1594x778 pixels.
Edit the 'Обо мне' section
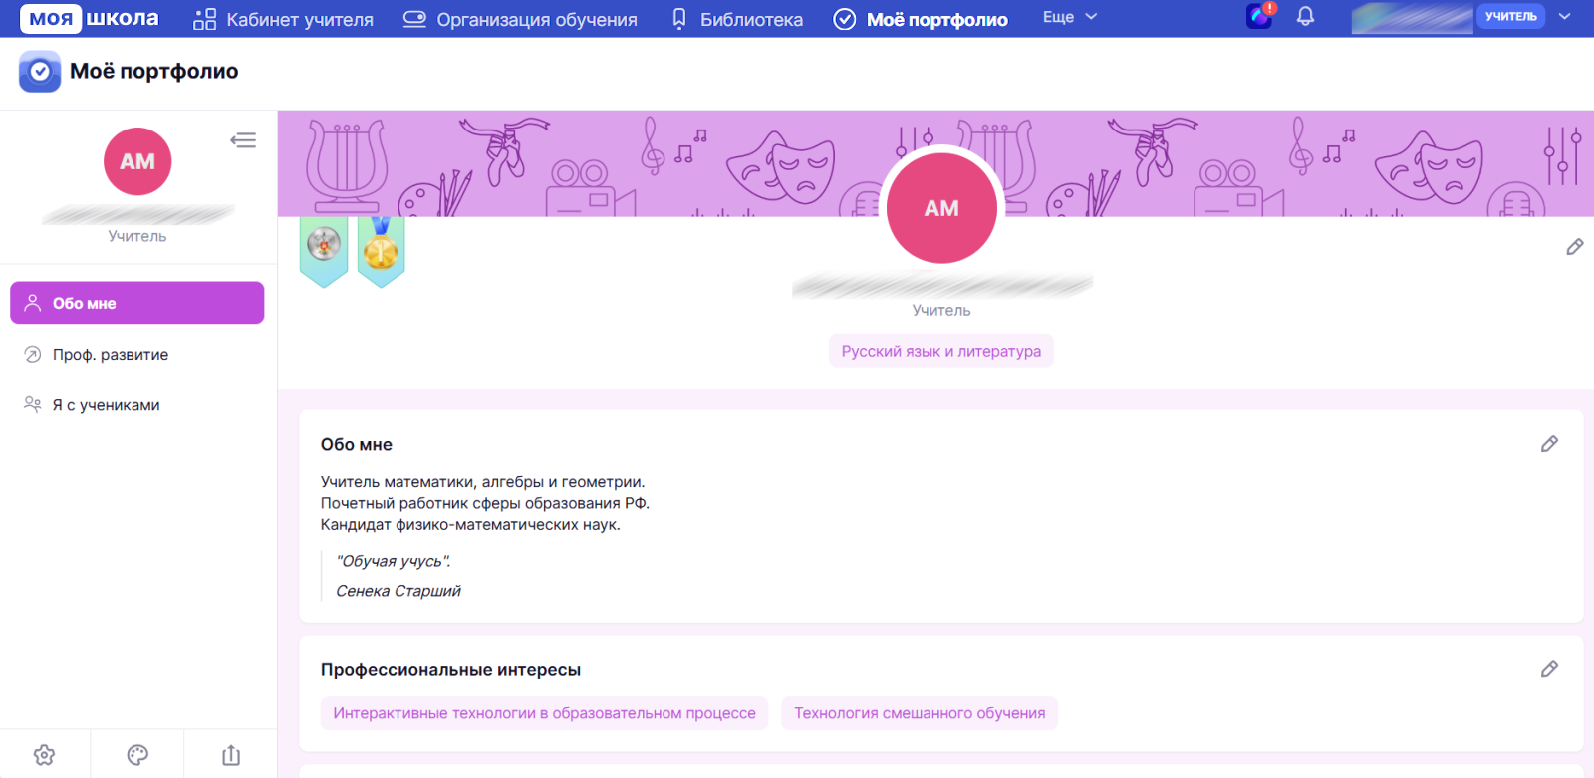pyautogui.click(x=1549, y=444)
